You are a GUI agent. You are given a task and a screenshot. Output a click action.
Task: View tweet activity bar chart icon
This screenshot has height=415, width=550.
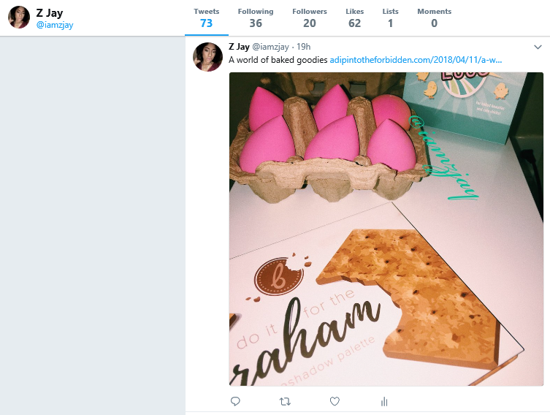[x=384, y=401]
